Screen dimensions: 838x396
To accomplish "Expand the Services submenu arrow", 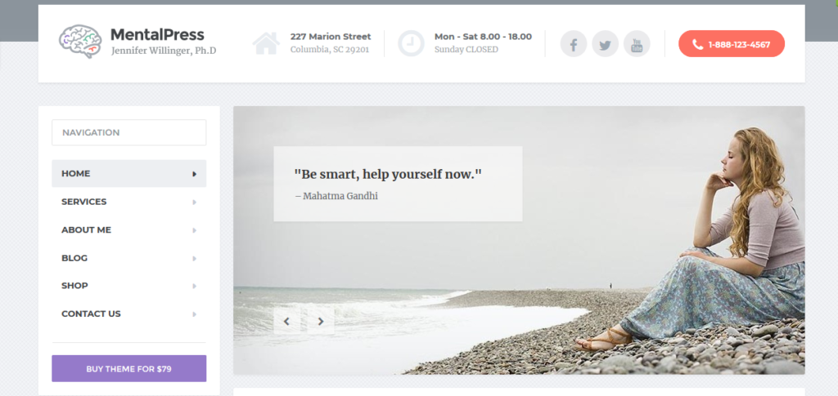I will point(195,202).
